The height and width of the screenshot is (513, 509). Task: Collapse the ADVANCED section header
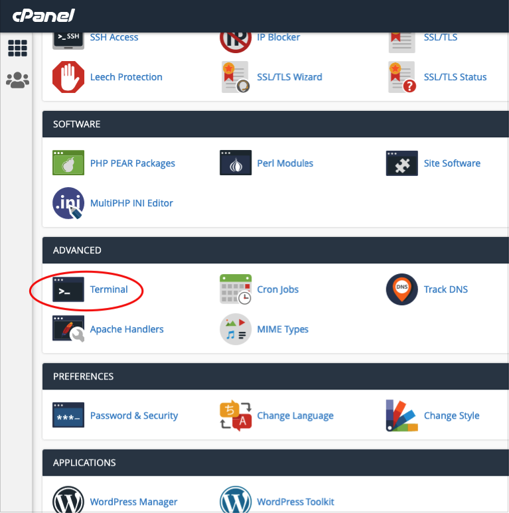click(275, 250)
